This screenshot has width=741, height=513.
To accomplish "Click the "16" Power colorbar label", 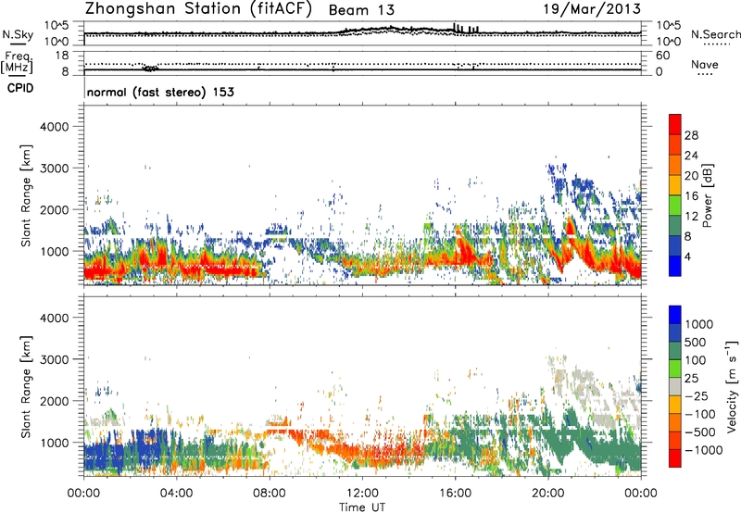I will pyautogui.click(x=691, y=196).
